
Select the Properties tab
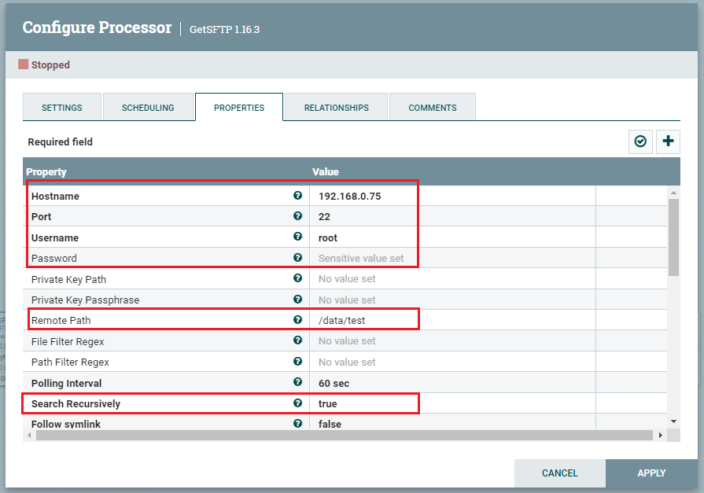tap(239, 107)
